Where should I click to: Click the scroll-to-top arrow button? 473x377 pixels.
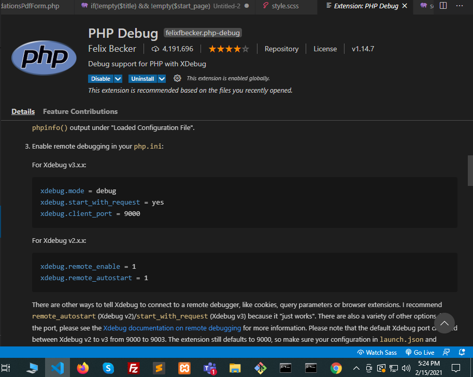tap(445, 323)
